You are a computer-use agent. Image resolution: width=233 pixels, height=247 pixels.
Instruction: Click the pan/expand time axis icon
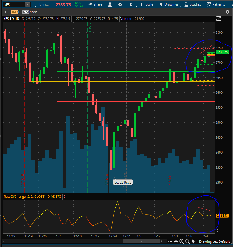170,241
